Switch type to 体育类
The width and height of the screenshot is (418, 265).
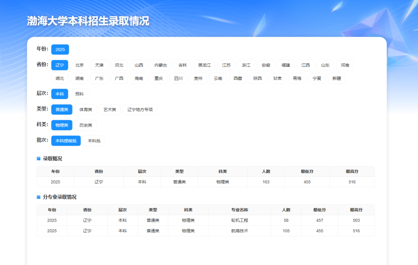click(85, 109)
